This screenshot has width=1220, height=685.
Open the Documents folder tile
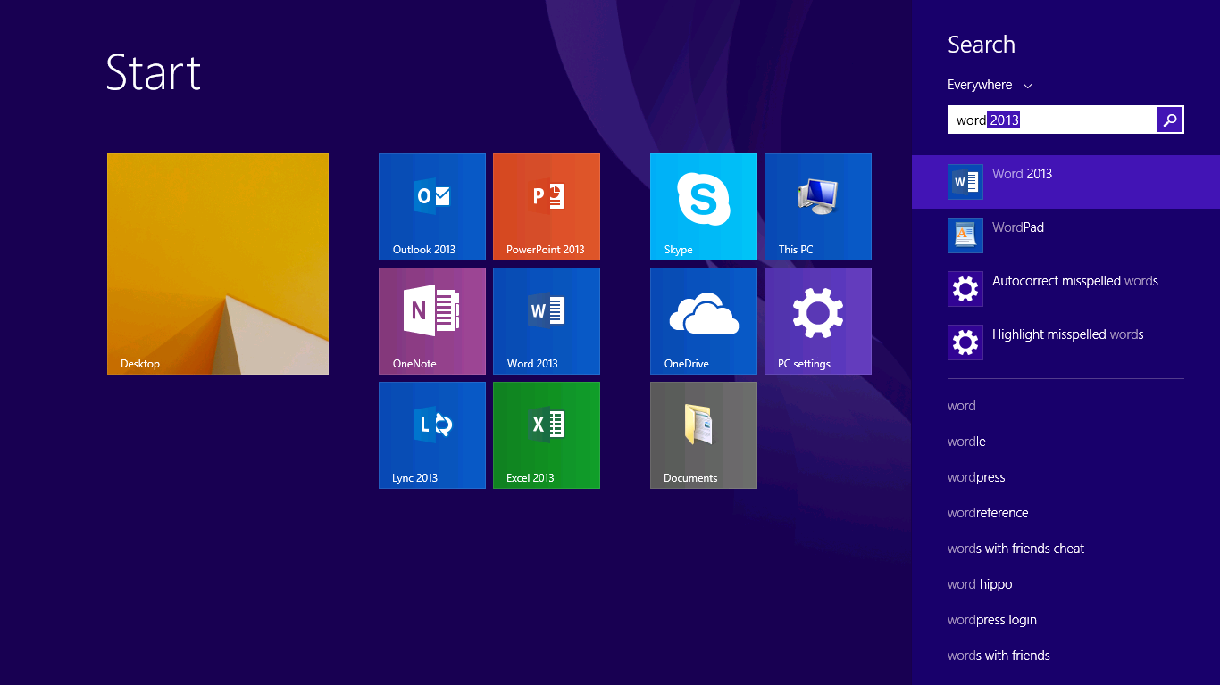[704, 435]
